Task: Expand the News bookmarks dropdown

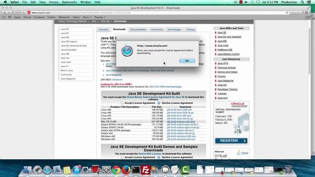Action: (87, 17)
